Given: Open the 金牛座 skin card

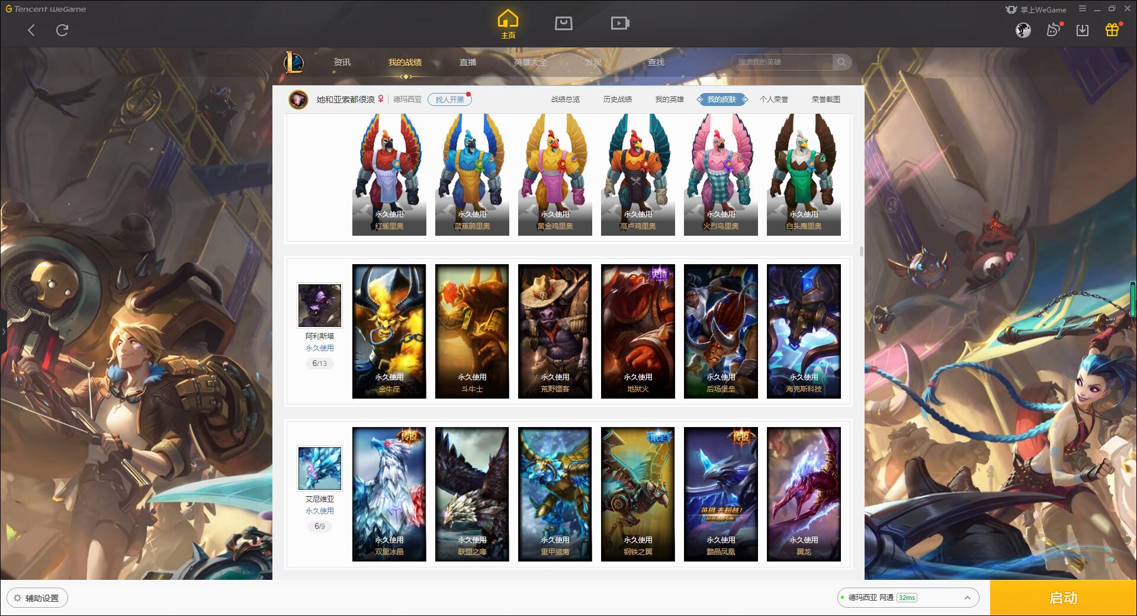Looking at the screenshot, I should [x=389, y=331].
